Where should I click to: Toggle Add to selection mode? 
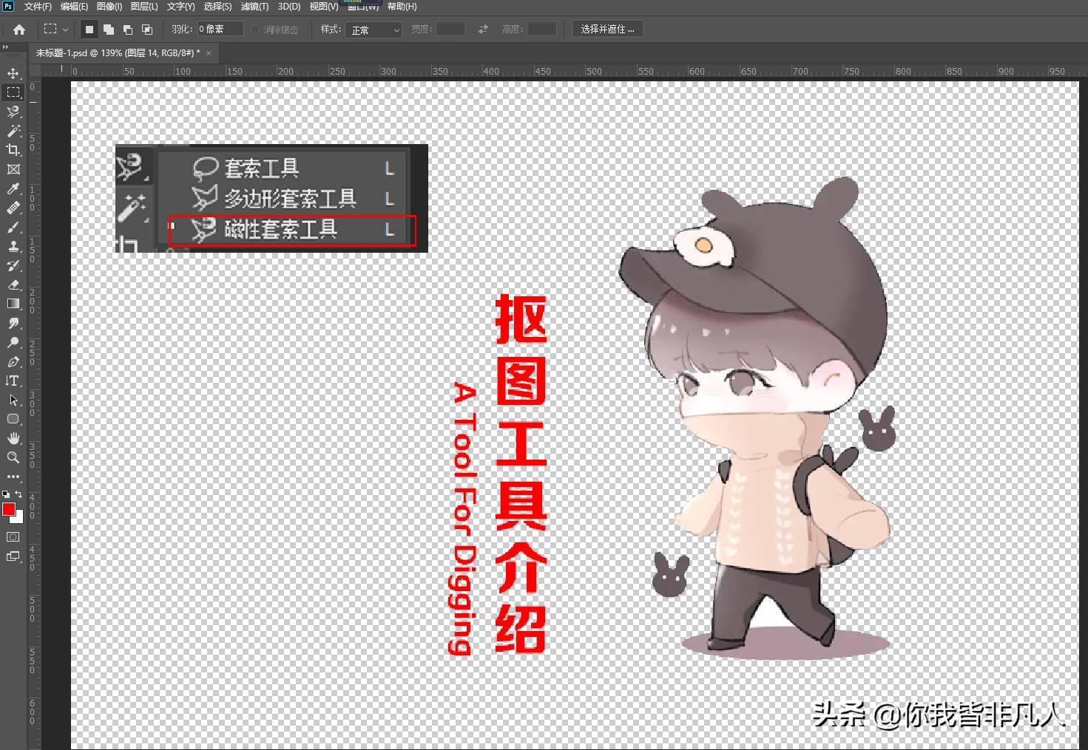click(x=108, y=29)
